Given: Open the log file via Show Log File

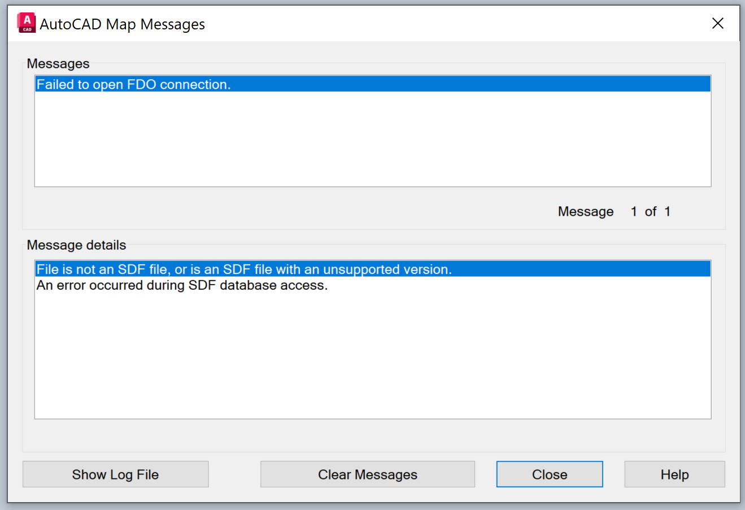Looking at the screenshot, I should click(x=115, y=474).
